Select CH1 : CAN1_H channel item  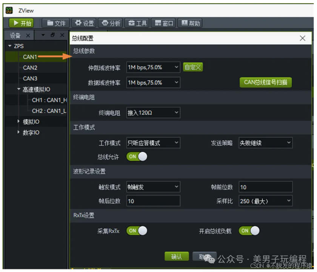tap(49, 100)
